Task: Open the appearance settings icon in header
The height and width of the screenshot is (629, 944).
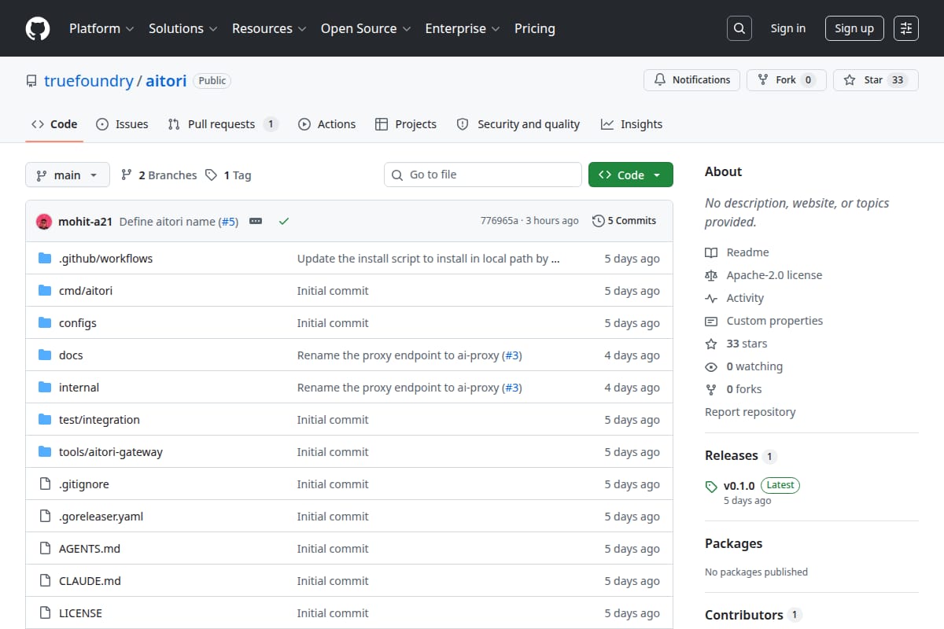Action: 906,28
